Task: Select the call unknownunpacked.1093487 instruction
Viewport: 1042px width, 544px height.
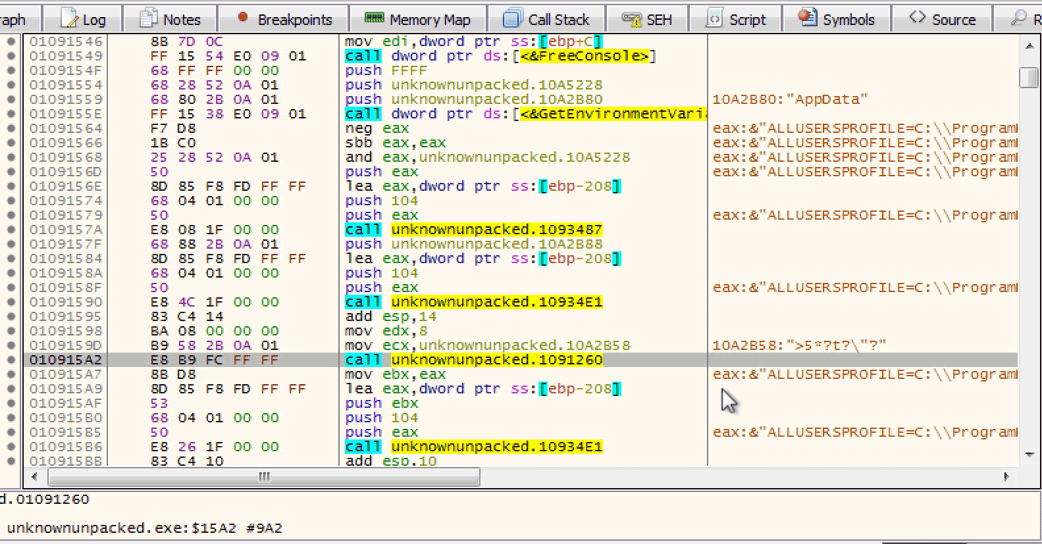Action: [x=474, y=230]
